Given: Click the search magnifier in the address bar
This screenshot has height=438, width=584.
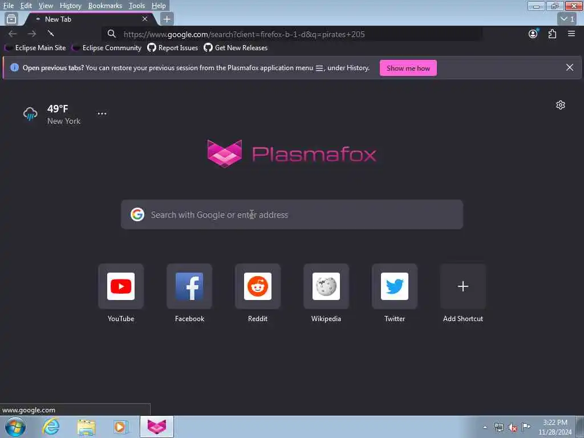Looking at the screenshot, I should coord(111,34).
